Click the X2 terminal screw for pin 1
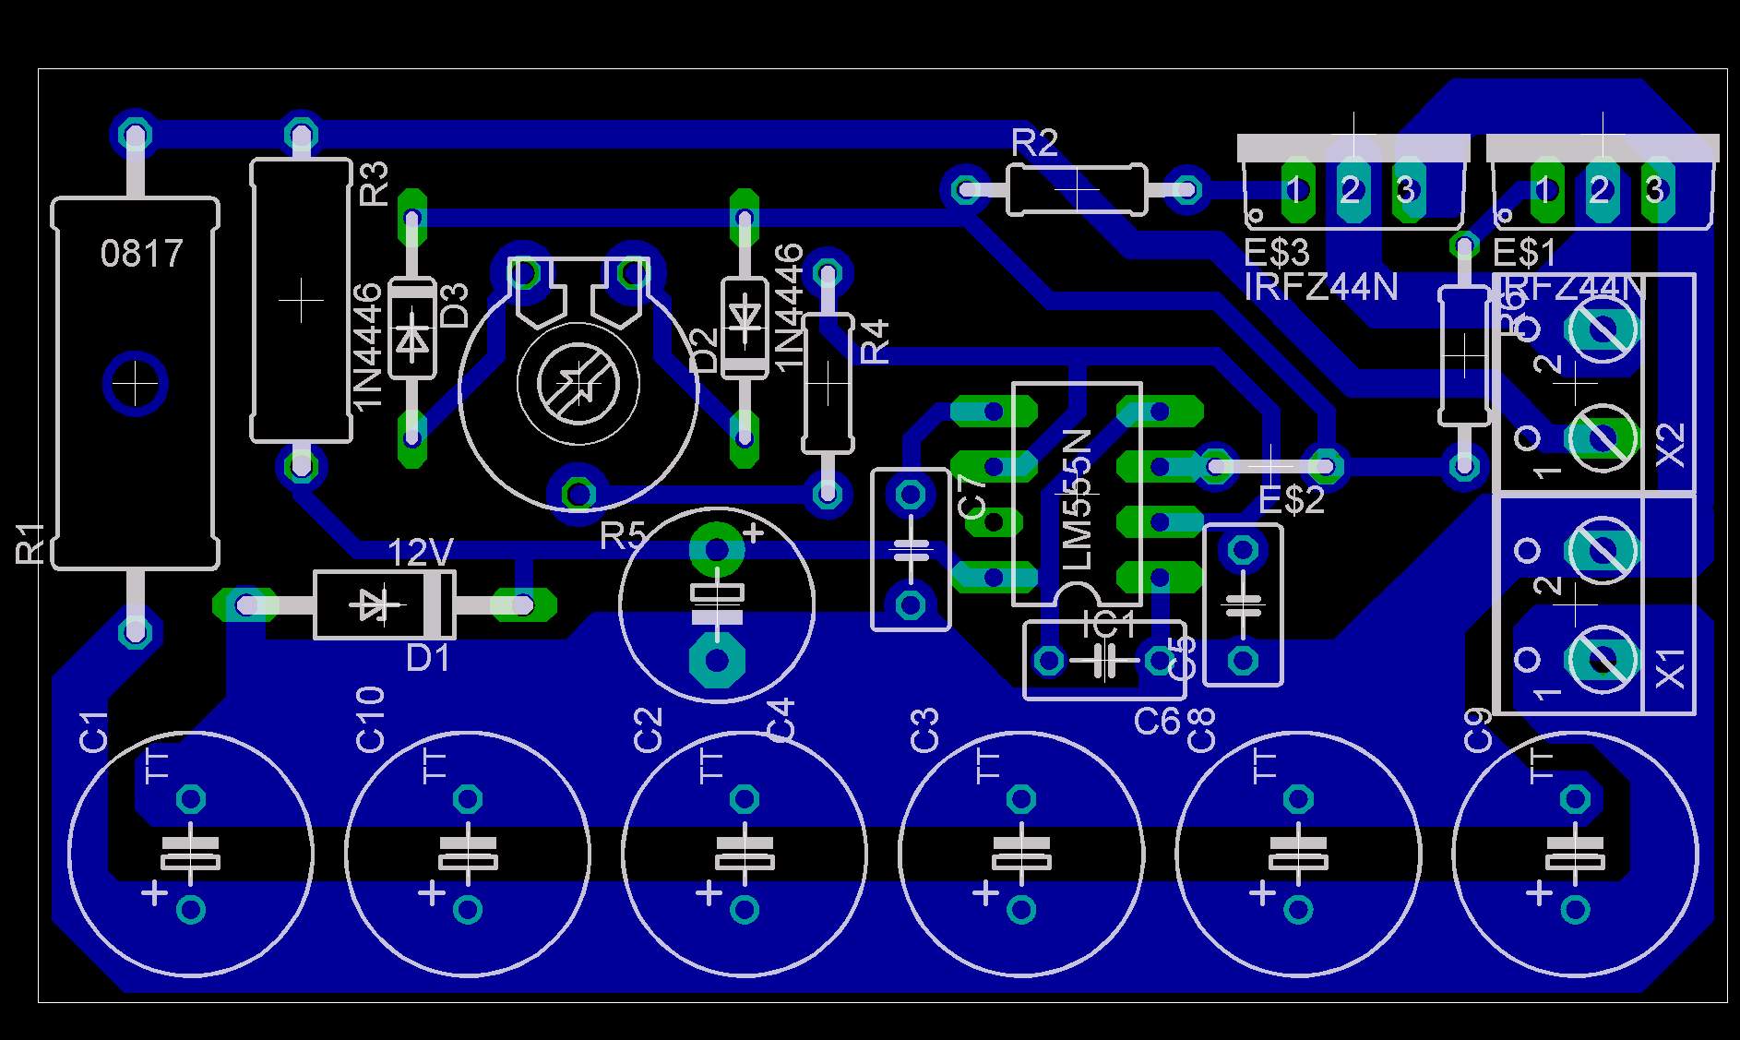This screenshot has height=1040, width=1740. [x=1603, y=436]
